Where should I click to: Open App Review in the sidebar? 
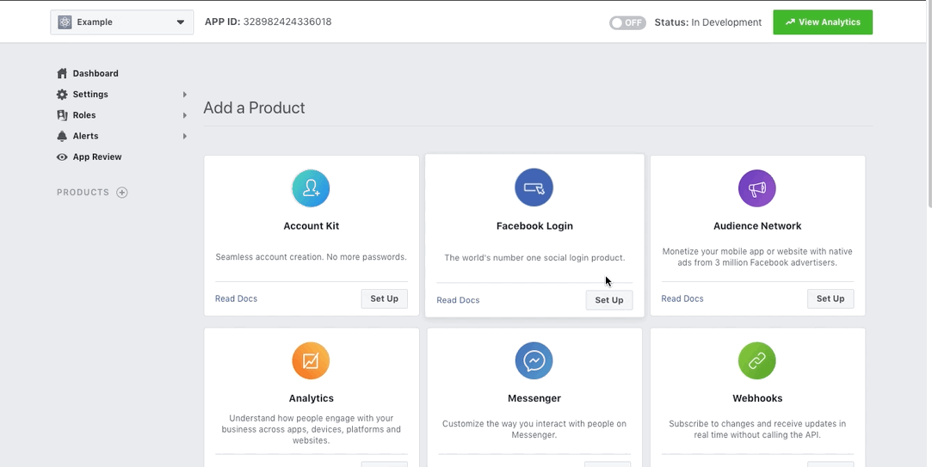(x=97, y=157)
